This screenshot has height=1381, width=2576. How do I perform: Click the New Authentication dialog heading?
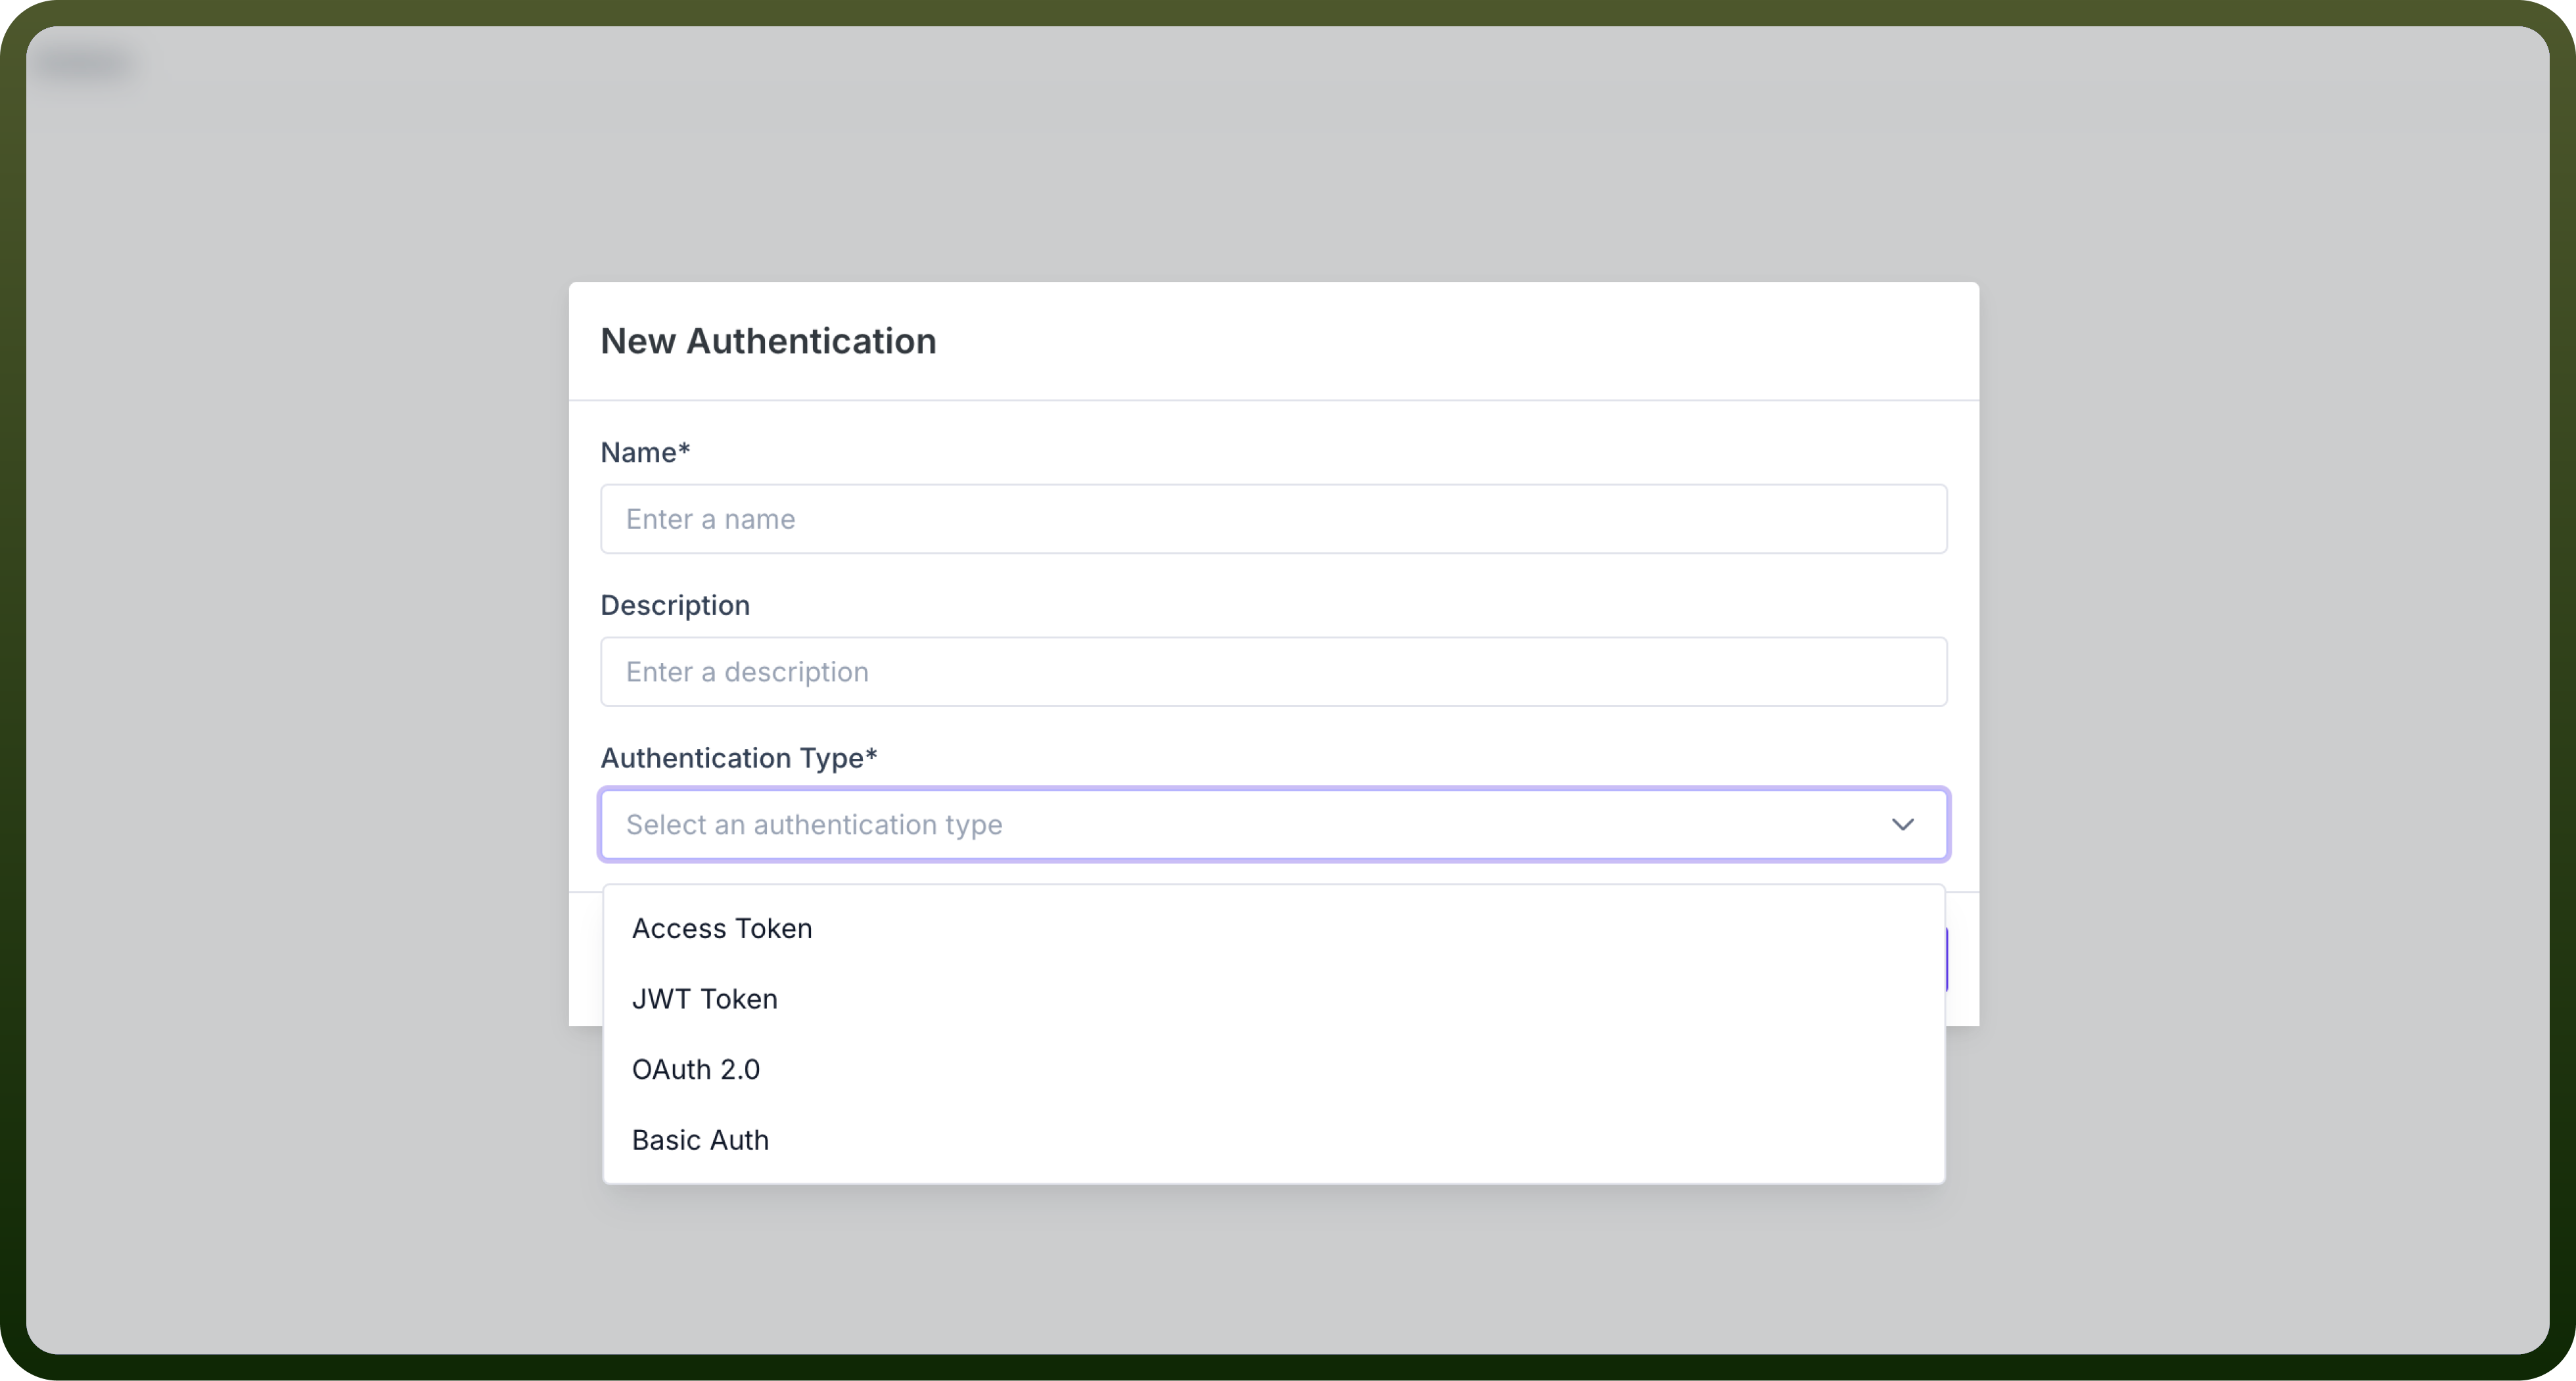pos(768,341)
